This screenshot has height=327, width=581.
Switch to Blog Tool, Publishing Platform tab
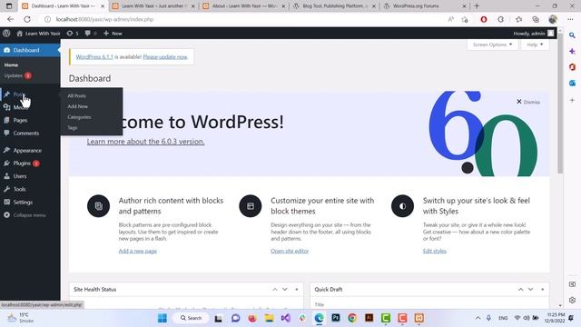pos(335,6)
